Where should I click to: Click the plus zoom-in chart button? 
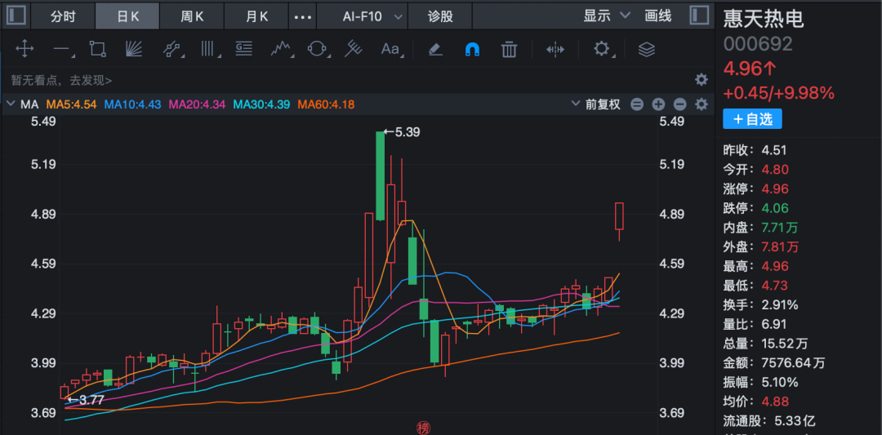click(x=658, y=104)
